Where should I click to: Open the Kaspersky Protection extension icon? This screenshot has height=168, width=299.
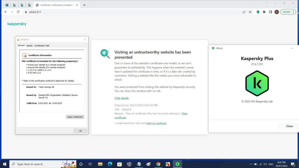[258, 12]
